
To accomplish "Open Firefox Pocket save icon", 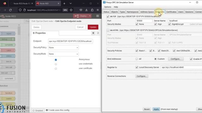I will [x=81, y=10].
